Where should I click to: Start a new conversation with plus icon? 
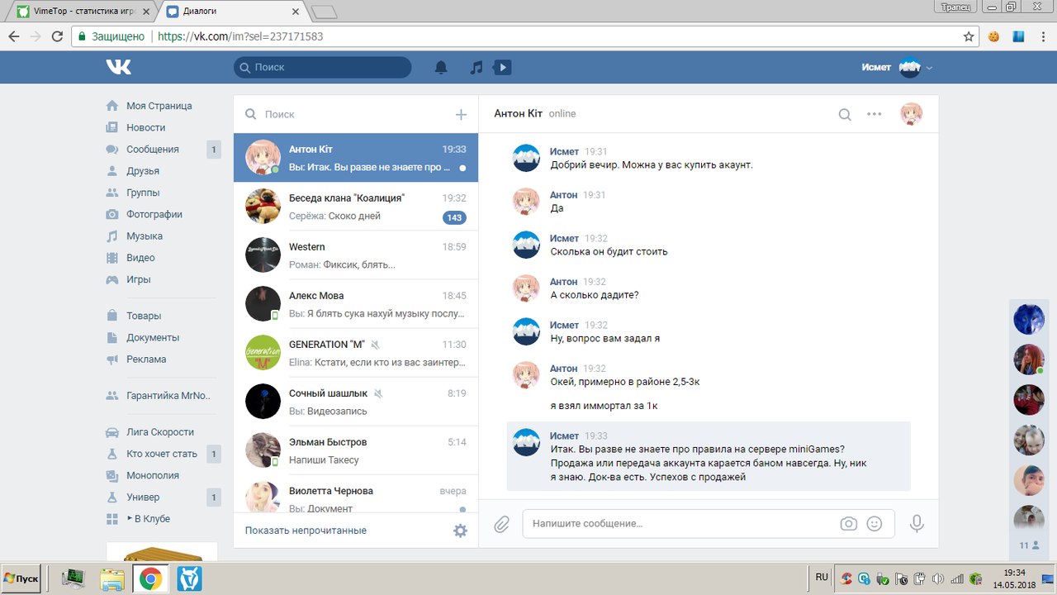tap(461, 115)
